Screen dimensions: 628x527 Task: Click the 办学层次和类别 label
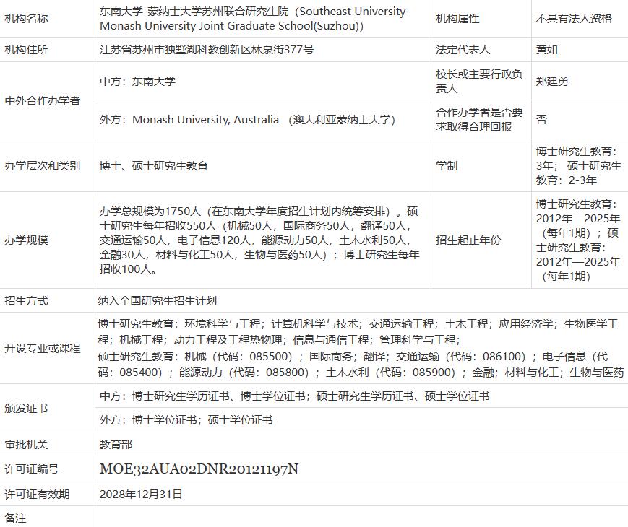(43, 165)
